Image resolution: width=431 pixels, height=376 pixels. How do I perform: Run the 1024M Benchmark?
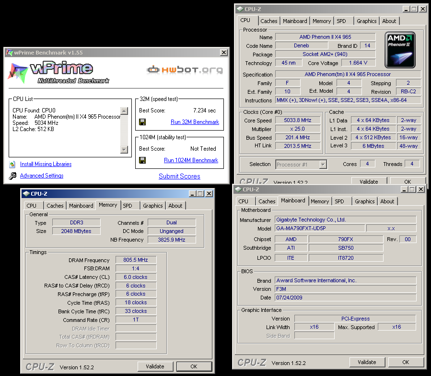click(x=191, y=160)
